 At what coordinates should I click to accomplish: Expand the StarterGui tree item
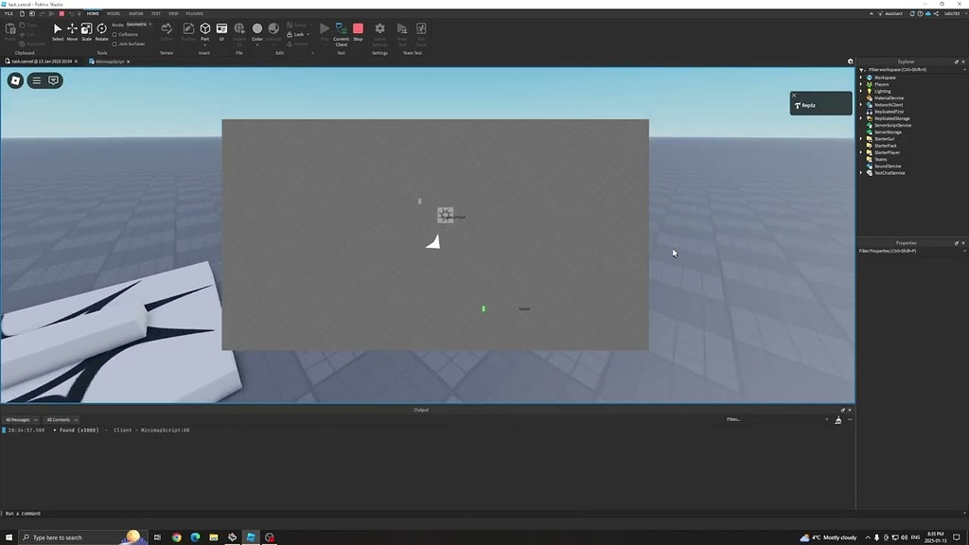[861, 138]
